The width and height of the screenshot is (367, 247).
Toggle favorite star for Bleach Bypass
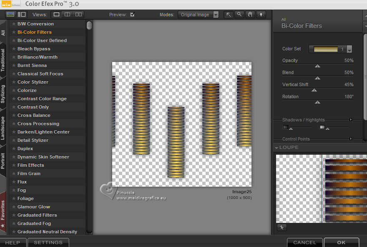13,49
